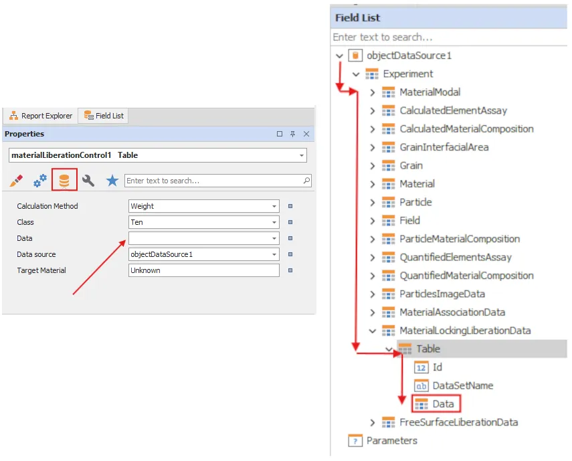Screen dimensions: 572x461
Task: Click the GrainInterfacialArea table icon
Action: [389, 147]
